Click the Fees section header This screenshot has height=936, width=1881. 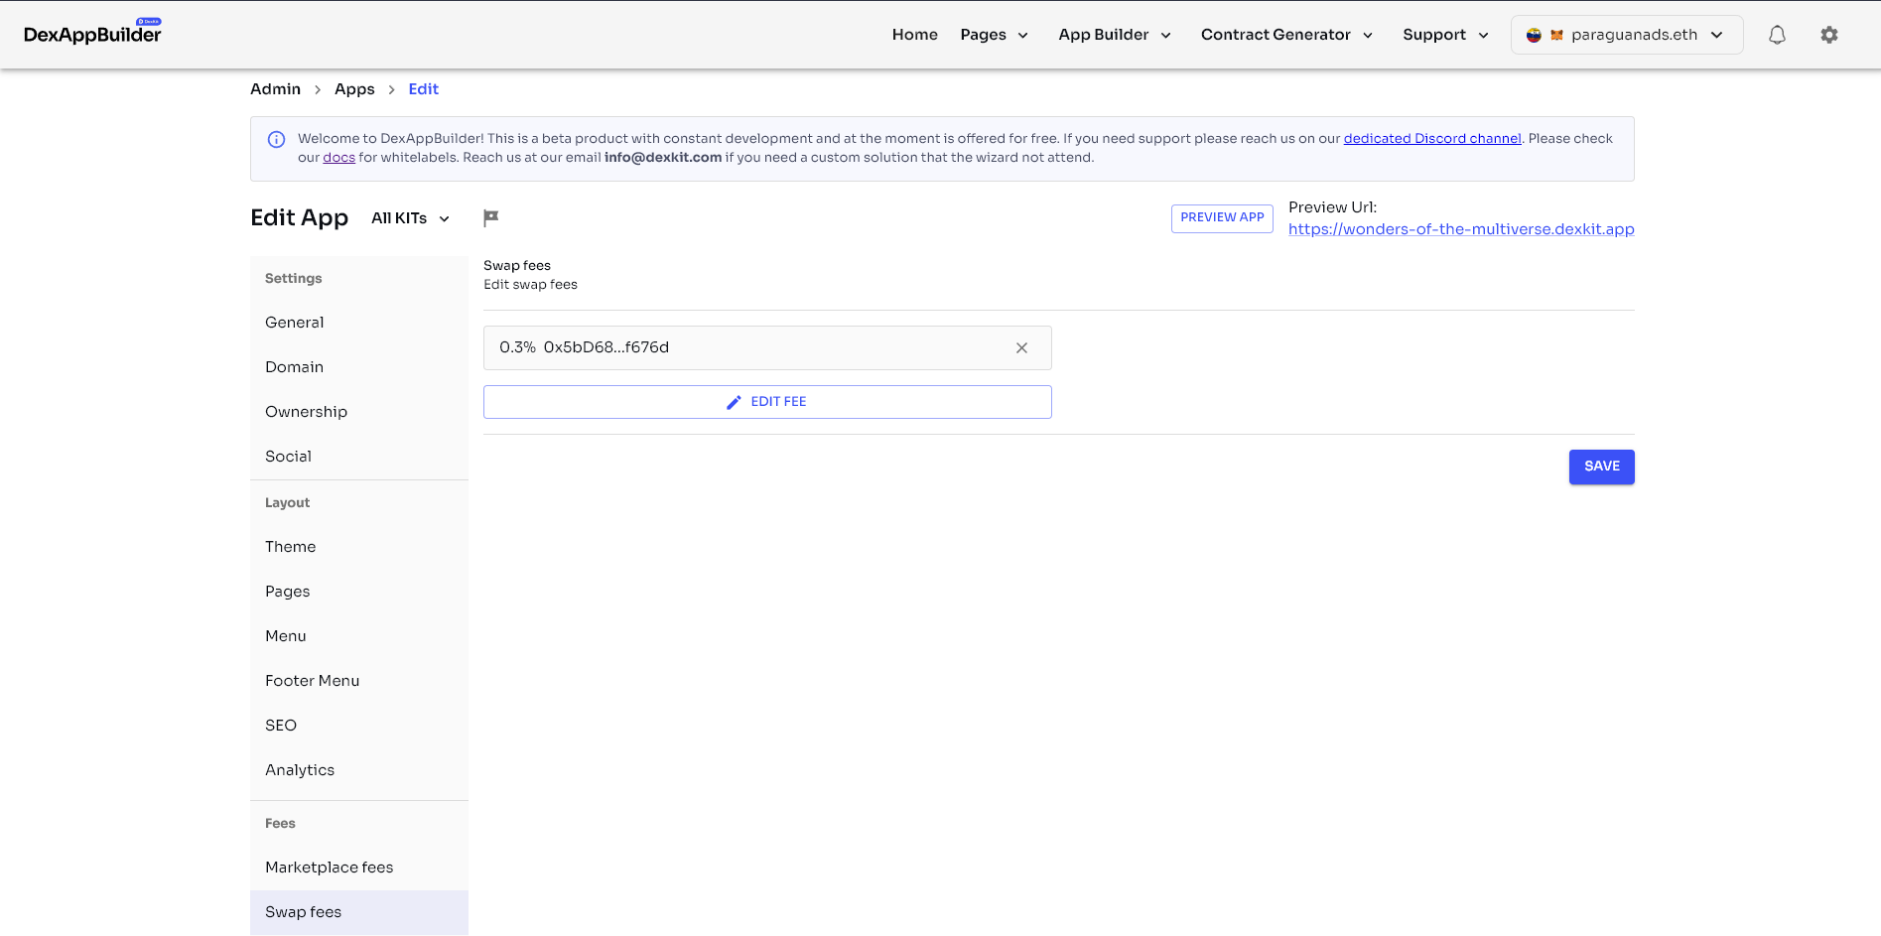pos(280,824)
